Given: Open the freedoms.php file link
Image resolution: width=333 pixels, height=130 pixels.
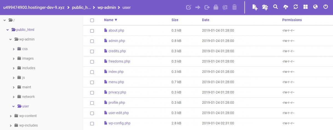Looking at the screenshot, I should [x=119, y=61].
